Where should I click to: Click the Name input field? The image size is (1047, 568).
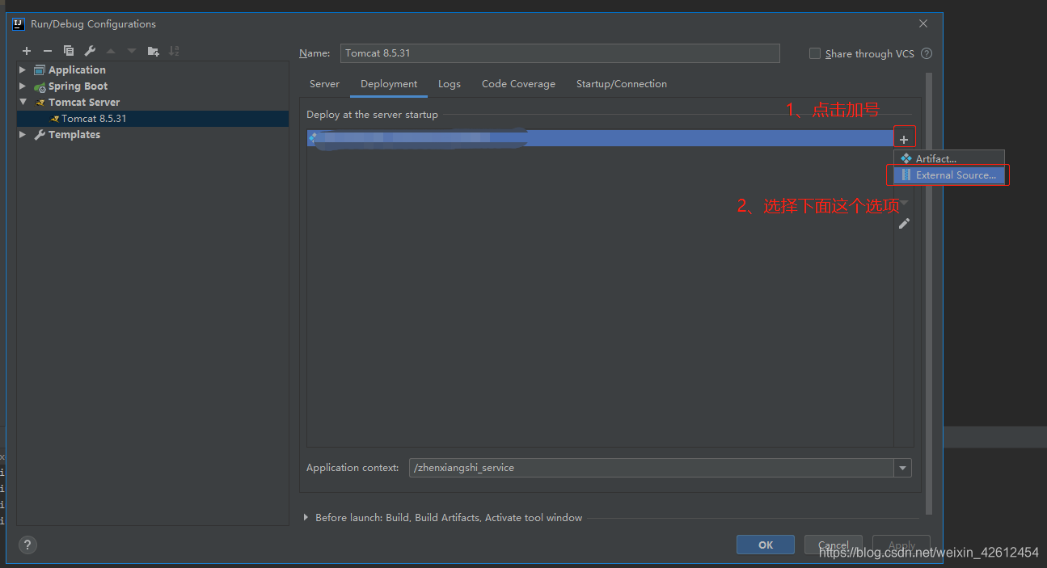pos(559,53)
